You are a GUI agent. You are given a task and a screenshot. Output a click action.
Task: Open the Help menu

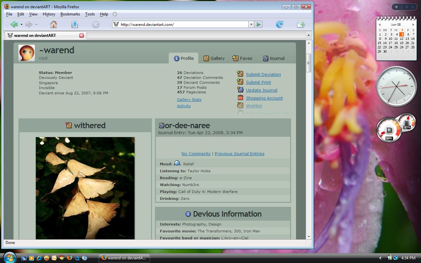[104, 14]
